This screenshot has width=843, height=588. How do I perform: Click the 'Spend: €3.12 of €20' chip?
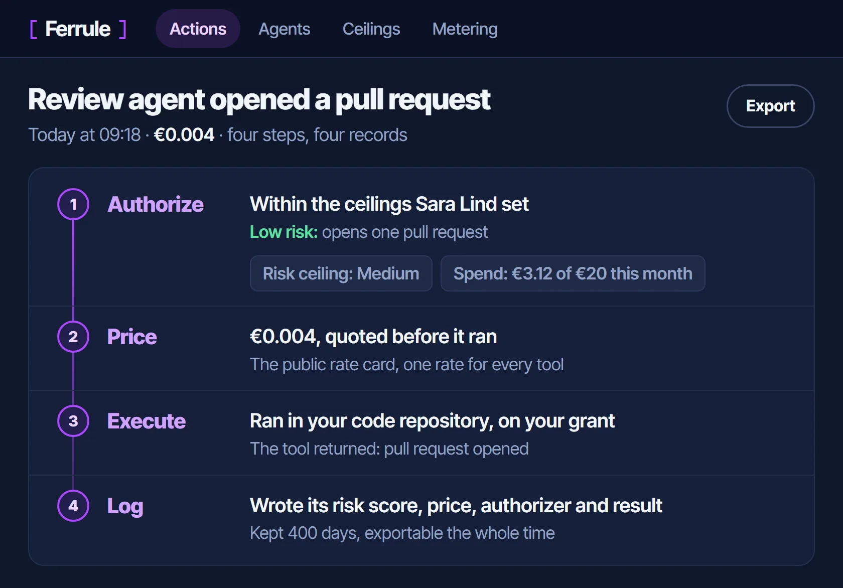[x=573, y=273]
